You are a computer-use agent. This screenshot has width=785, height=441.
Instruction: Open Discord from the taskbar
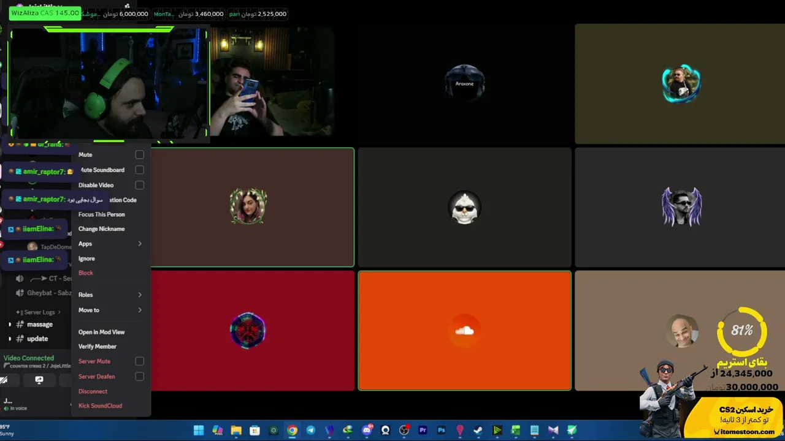367,430
